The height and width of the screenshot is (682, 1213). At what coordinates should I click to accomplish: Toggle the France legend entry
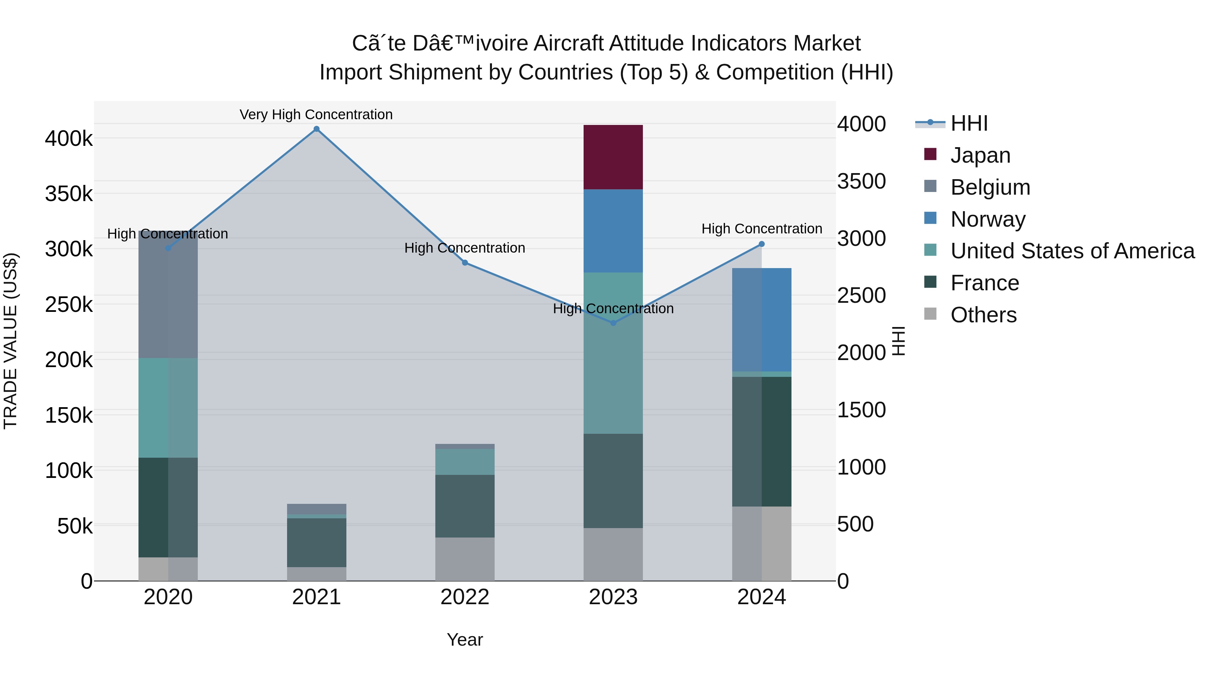click(971, 283)
